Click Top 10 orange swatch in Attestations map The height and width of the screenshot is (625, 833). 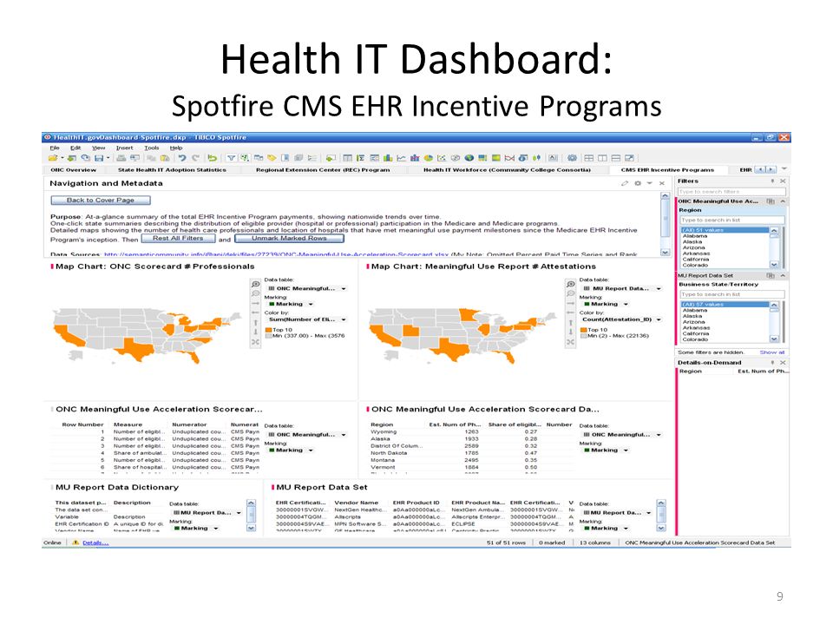(x=584, y=330)
